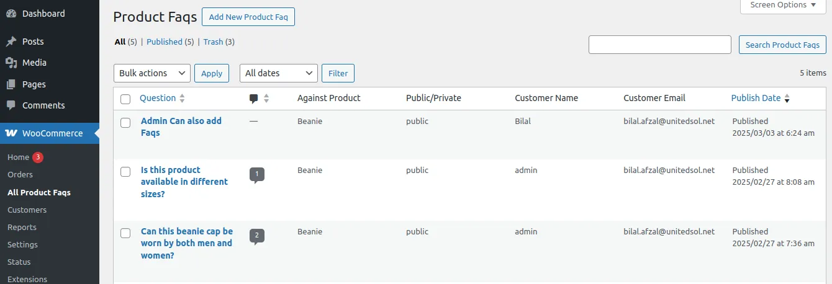Screen dimensions: 832x284
Task: Focus the product FAQ search input field
Action: coord(659,45)
